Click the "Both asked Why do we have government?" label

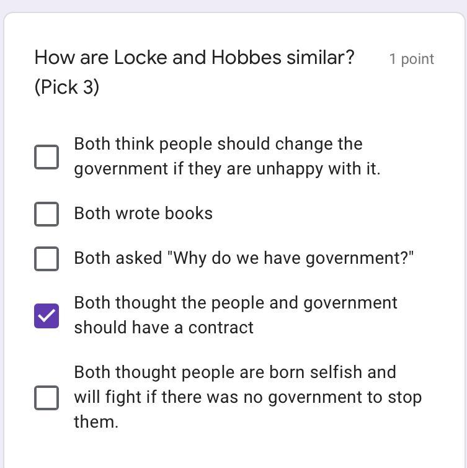click(x=244, y=258)
